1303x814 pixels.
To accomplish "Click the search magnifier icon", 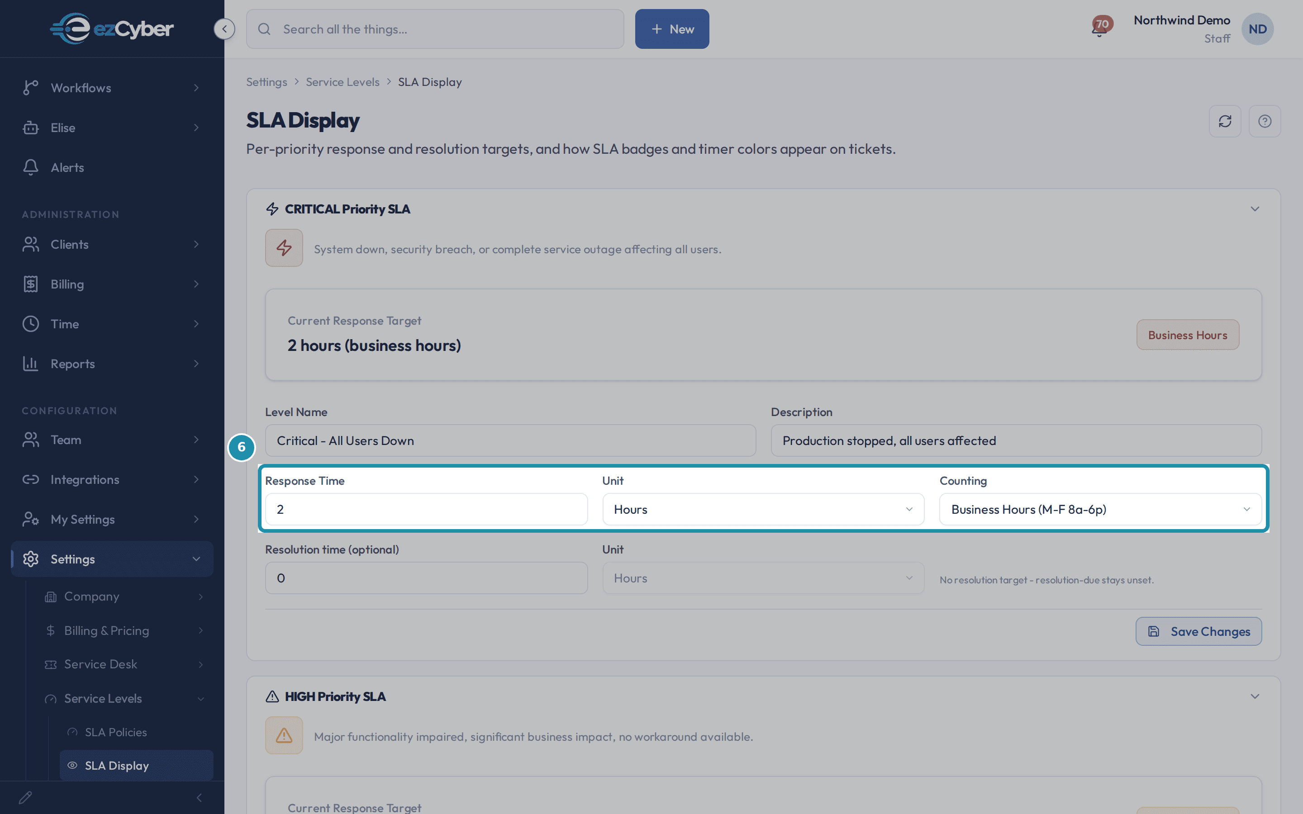I will 264,29.
